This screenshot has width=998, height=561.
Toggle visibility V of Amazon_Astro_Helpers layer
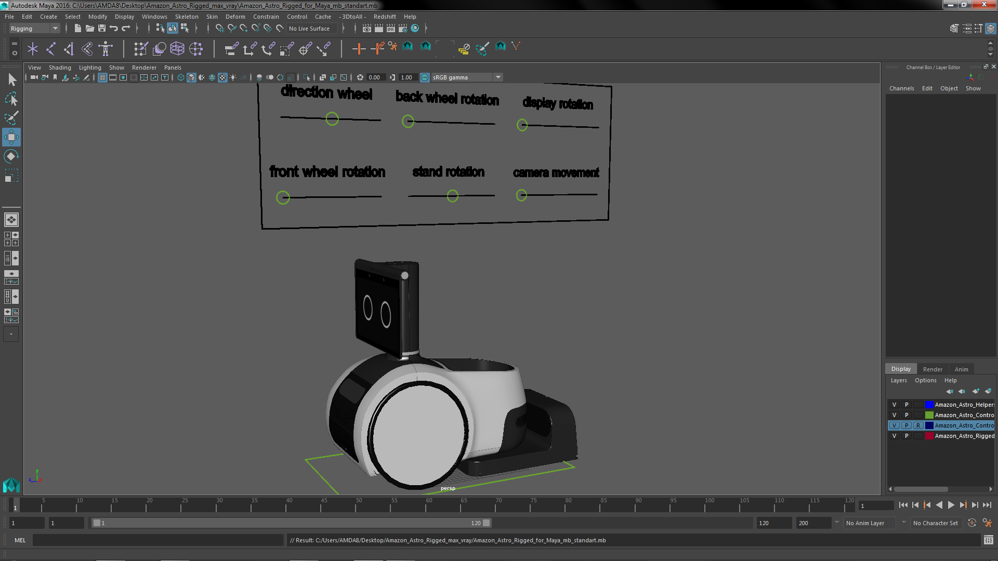(895, 405)
